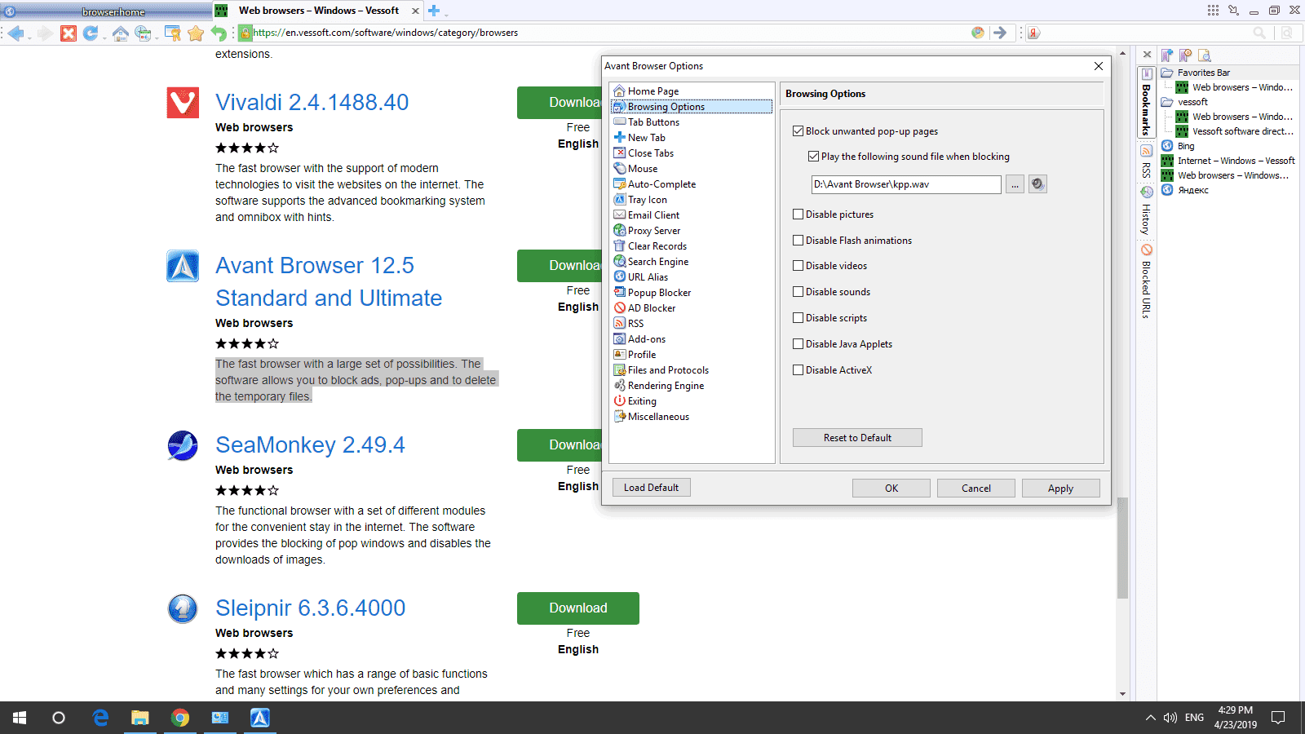Click the sound file path field

(x=906, y=184)
